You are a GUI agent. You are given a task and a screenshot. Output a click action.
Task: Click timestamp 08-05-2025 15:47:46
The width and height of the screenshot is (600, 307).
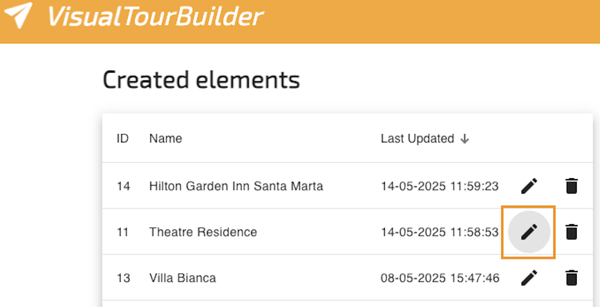[440, 278]
